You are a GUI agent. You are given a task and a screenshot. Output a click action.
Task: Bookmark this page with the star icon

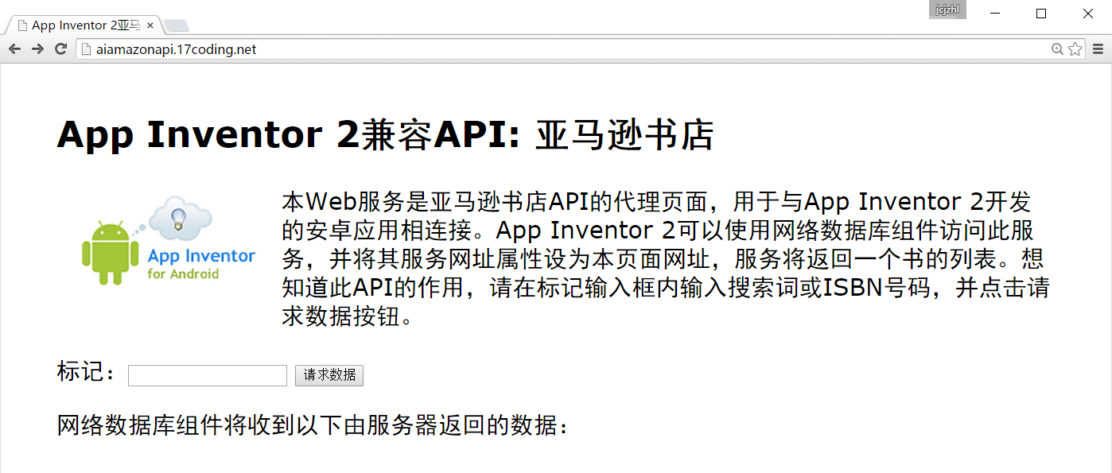point(1075,49)
